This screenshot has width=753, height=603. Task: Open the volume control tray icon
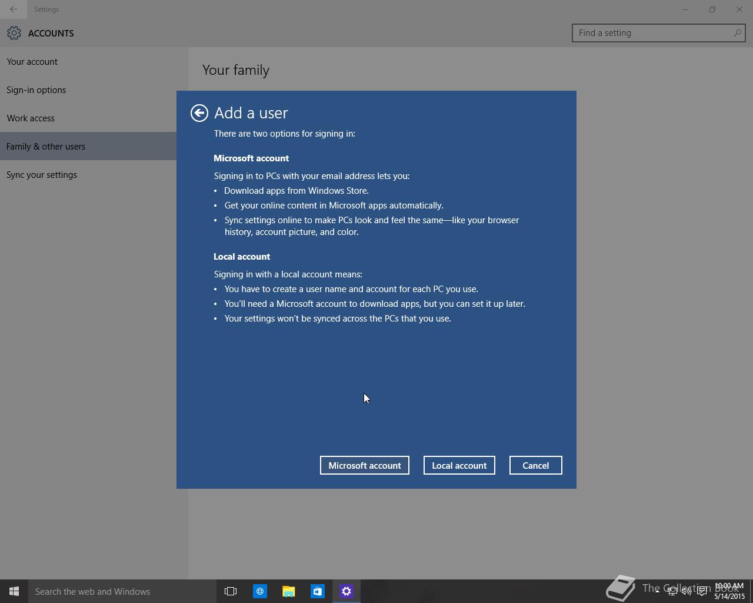click(x=687, y=591)
